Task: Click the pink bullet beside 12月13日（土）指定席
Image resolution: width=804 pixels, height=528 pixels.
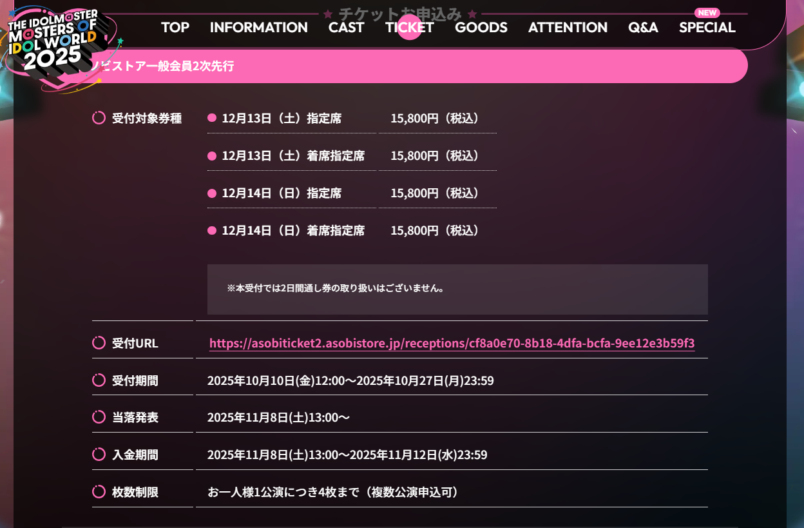Action: coord(212,118)
